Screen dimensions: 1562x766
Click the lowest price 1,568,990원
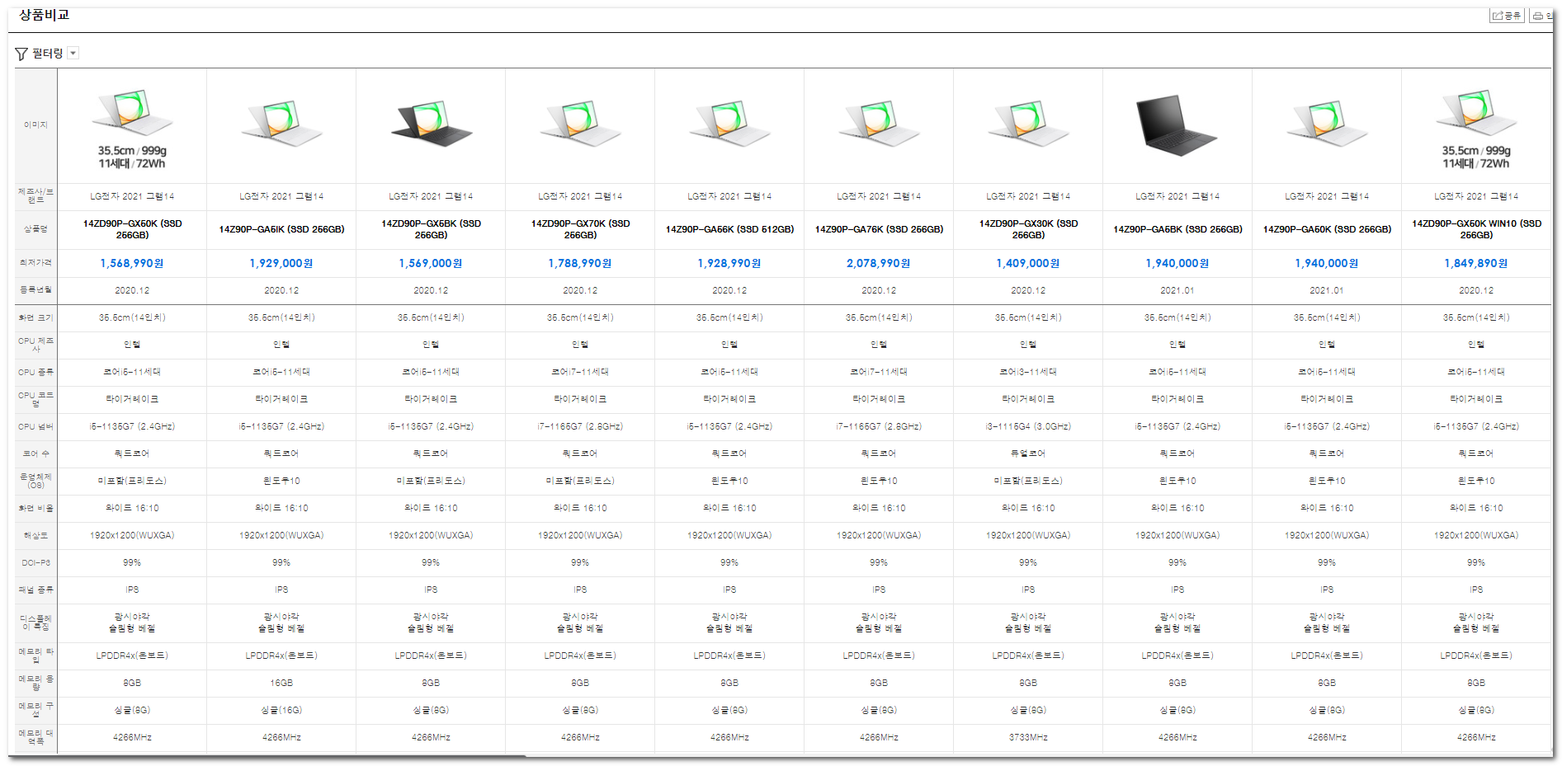(x=132, y=264)
